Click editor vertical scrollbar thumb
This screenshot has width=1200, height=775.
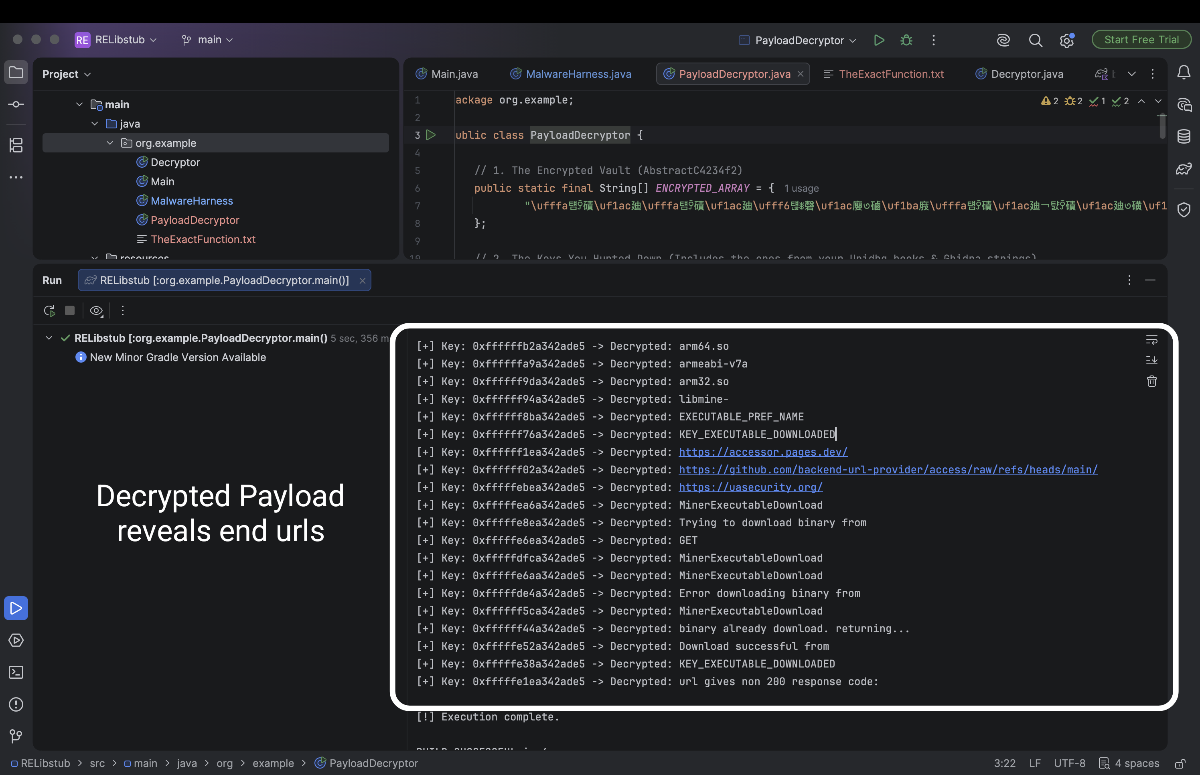1162,127
